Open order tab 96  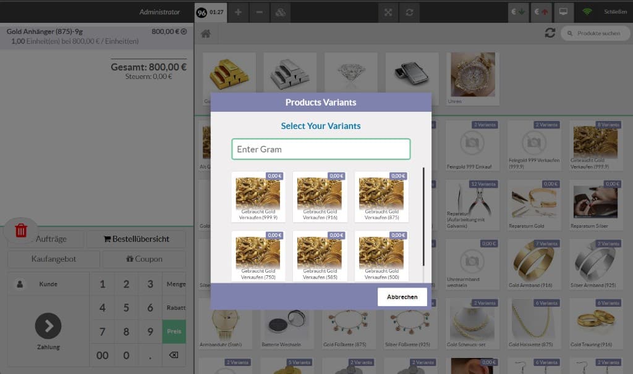point(211,12)
